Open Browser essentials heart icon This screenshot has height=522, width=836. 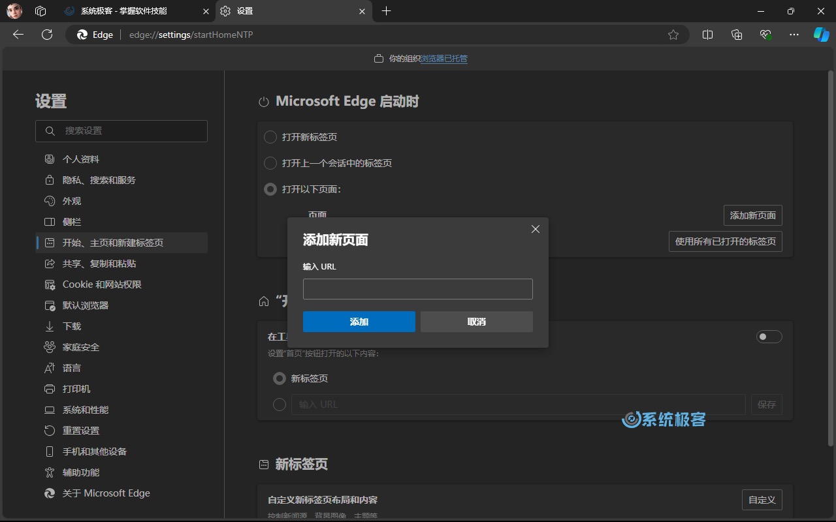click(765, 35)
